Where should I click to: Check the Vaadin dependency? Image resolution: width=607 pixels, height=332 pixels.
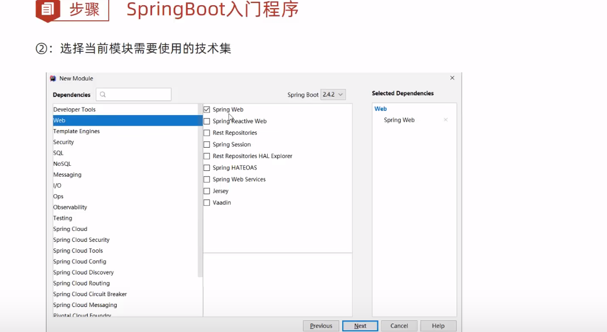pyautogui.click(x=207, y=202)
